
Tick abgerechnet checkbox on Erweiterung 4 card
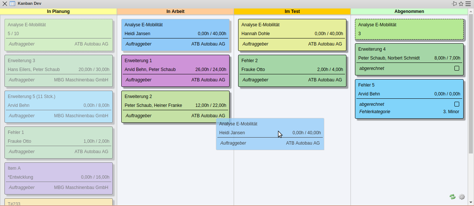pos(457,68)
